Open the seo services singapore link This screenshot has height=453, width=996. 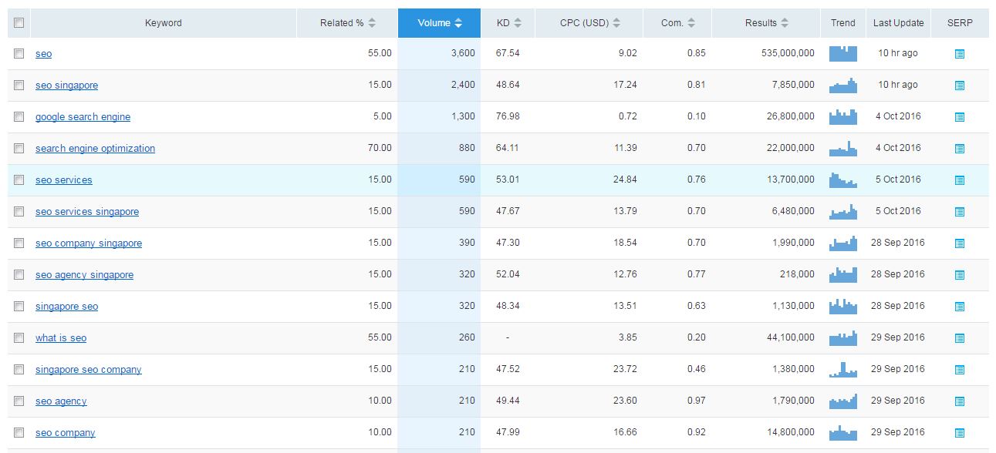tap(87, 212)
